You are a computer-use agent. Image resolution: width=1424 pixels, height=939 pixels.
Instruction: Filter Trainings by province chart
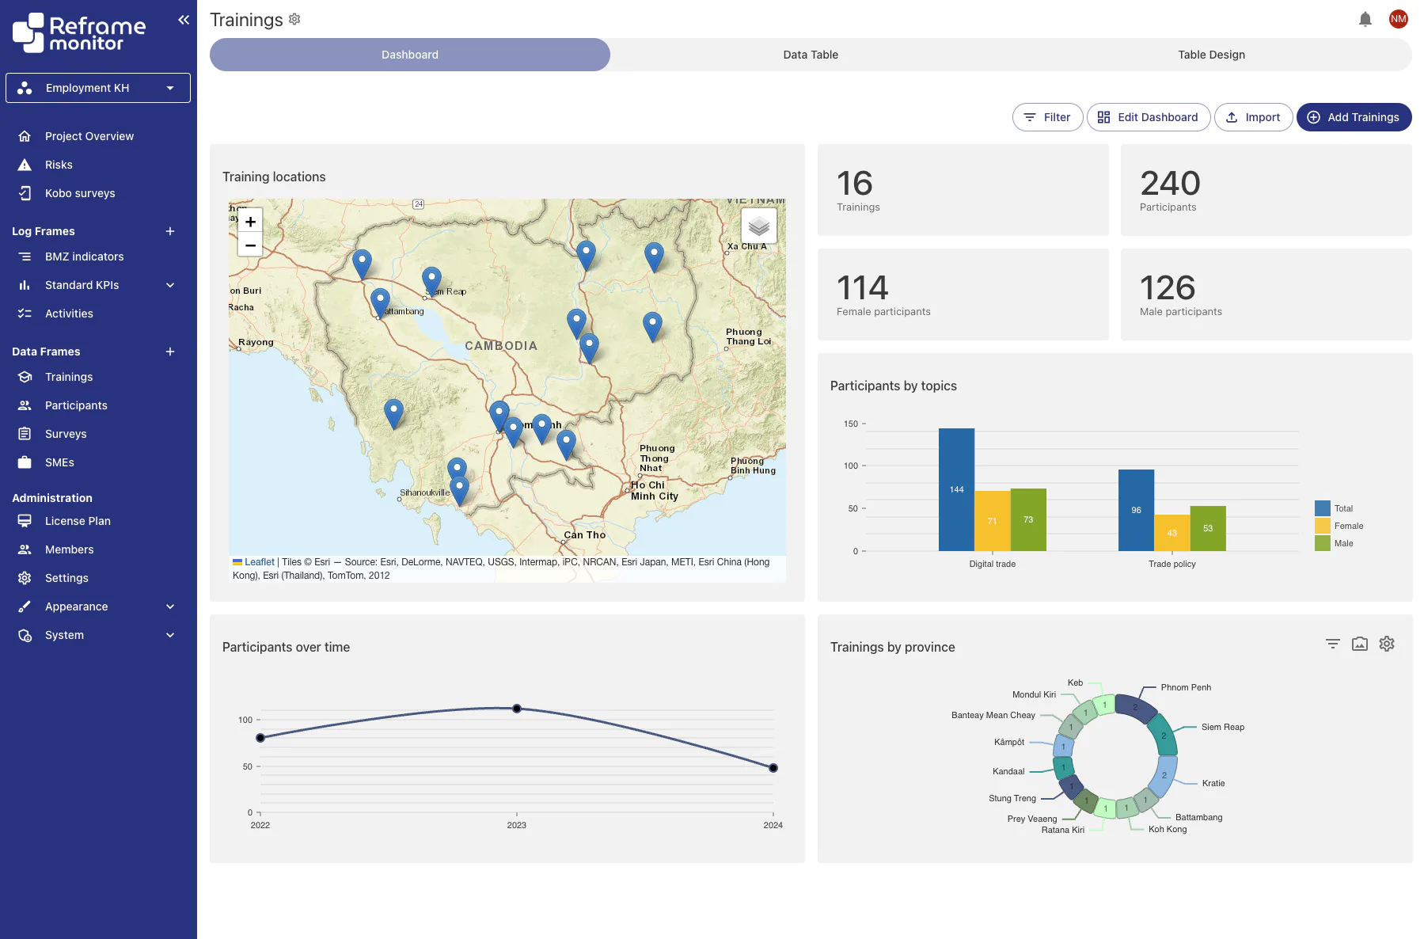pos(1333,644)
